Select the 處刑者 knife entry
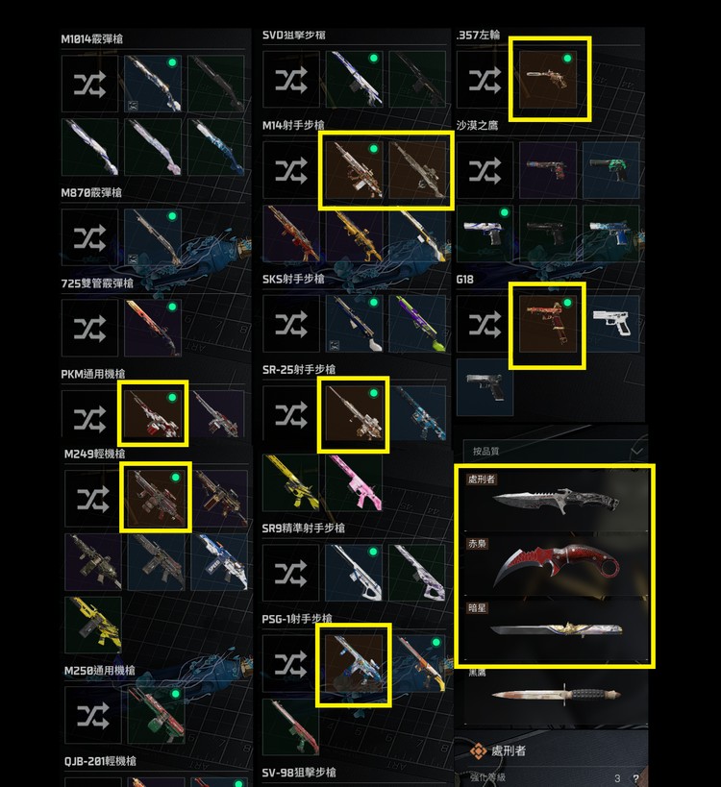Screen dimensions: 721x787 pyautogui.click(x=556, y=501)
